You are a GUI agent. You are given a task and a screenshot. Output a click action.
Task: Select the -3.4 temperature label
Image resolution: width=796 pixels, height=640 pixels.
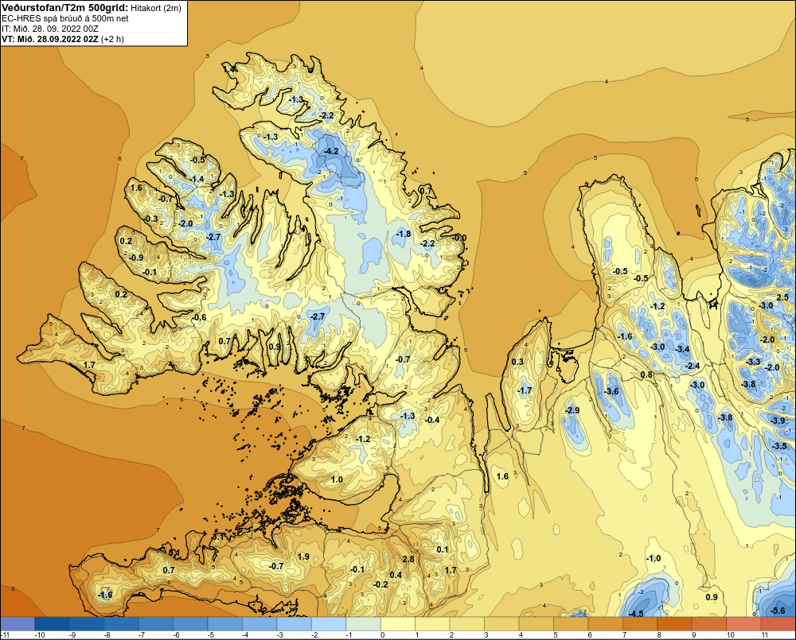coord(683,349)
